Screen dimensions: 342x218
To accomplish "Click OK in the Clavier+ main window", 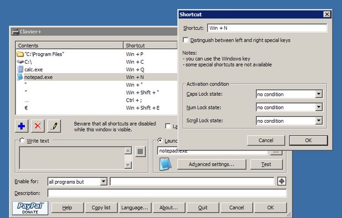I will pos(271,207).
